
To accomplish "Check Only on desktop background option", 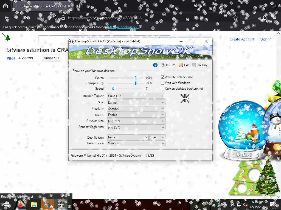I will (162, 88).
